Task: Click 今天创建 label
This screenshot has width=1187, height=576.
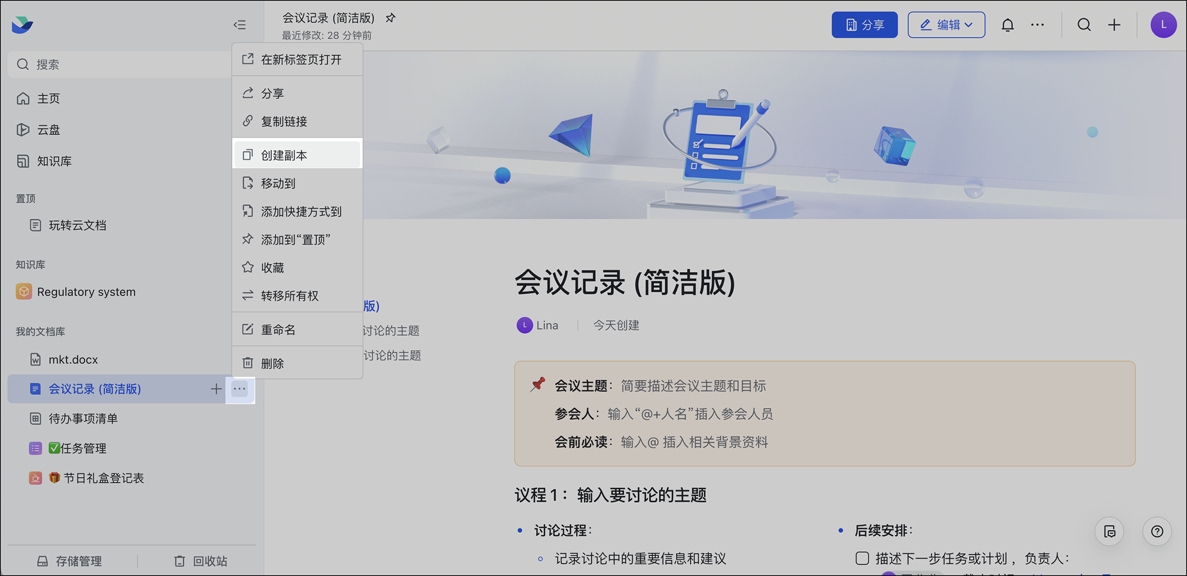Action: coord(616,325)
